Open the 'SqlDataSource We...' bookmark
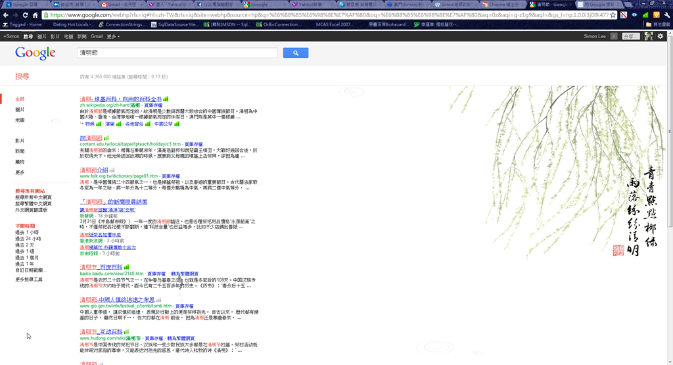The width and height of the screenshot is (673, 365). (x=175, y=24)
